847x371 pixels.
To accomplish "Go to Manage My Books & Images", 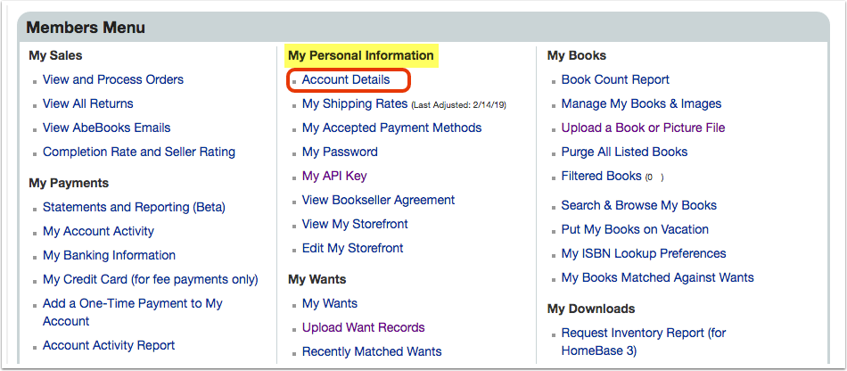I will click(641, 103).
